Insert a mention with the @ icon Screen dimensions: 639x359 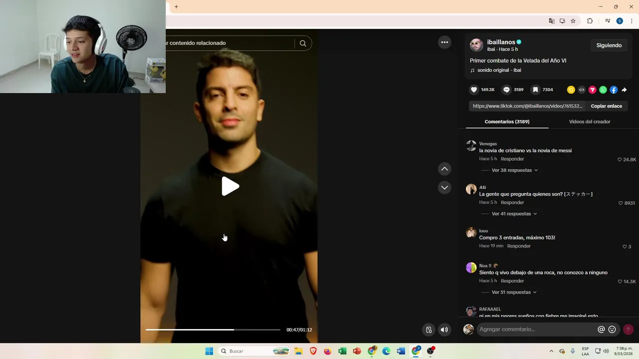pyautogui.click(x=601, y=330)
